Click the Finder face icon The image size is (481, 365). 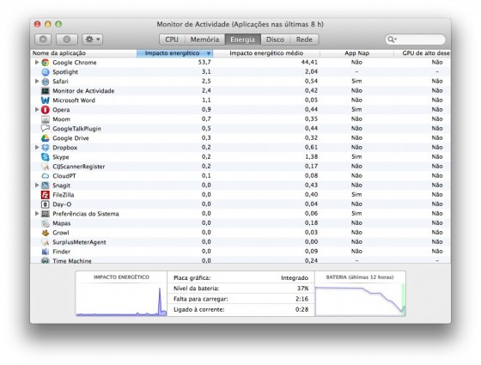[x=45, y=252]
